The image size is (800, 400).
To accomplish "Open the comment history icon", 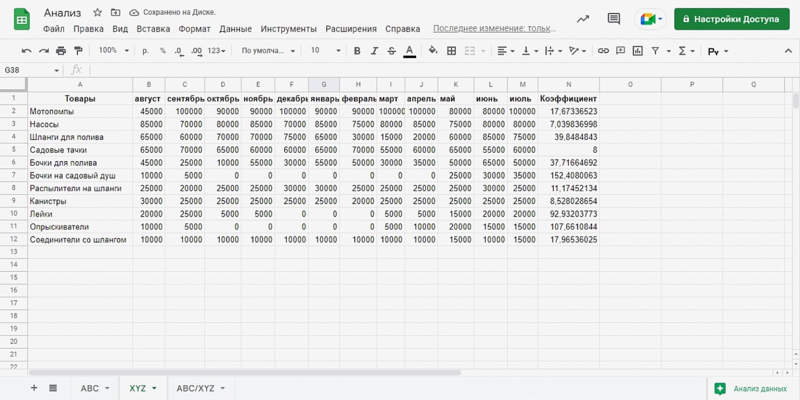I will [614, 19].
